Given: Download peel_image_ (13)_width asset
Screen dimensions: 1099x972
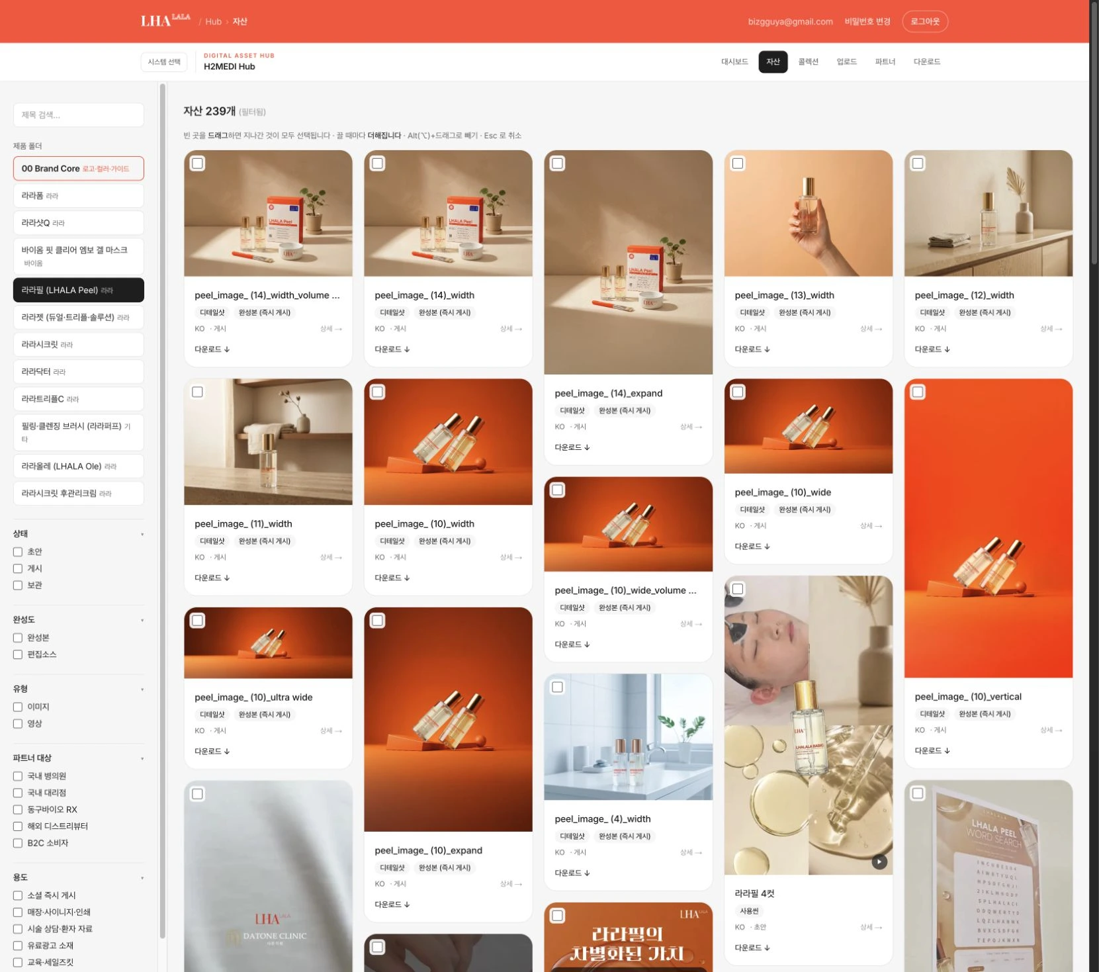Looking at the screenshot, I should 752,349.
